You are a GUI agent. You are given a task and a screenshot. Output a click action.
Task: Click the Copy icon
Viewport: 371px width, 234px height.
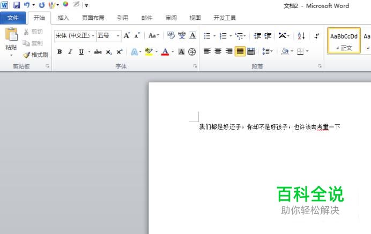(x=26, y=43)
